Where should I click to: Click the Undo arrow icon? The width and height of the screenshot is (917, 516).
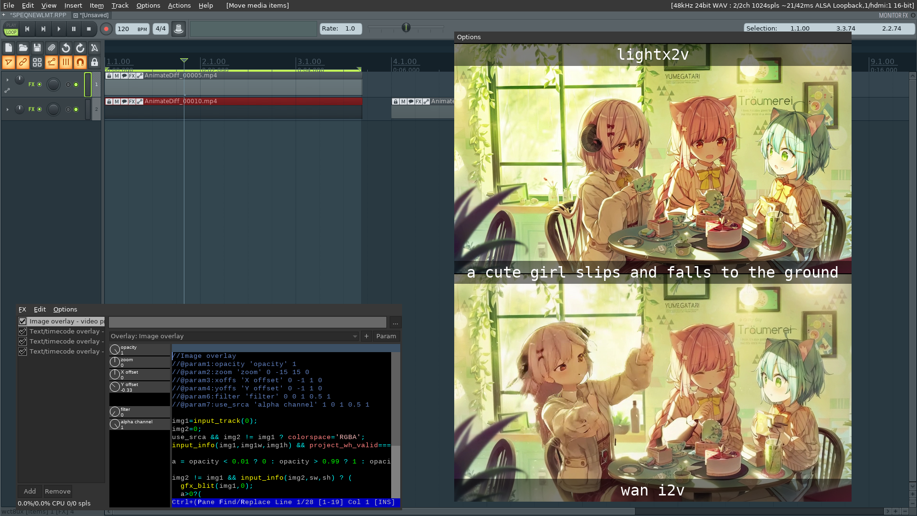point(66,48)
